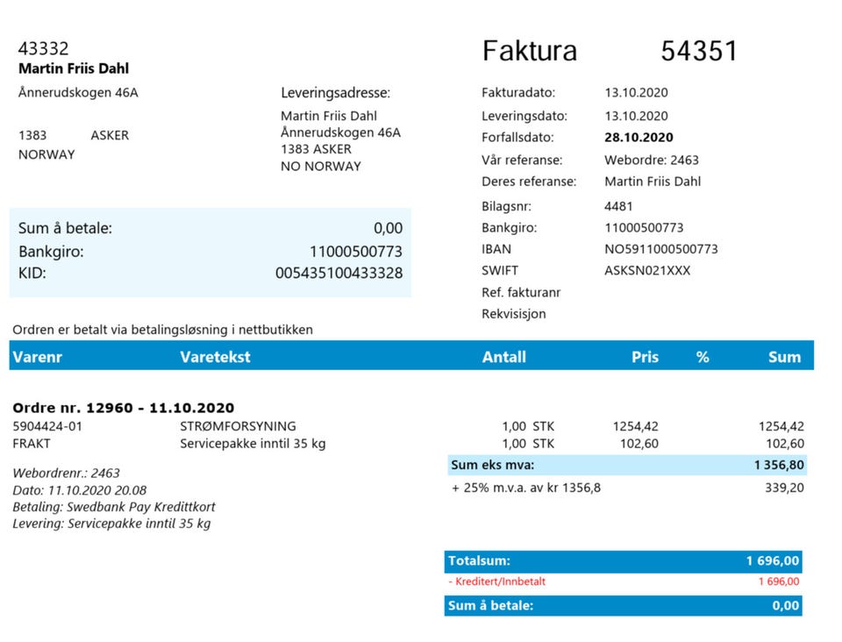
Task: Select the Fakturadato value 13.10.2020
Action: click(x=637, y=92)
